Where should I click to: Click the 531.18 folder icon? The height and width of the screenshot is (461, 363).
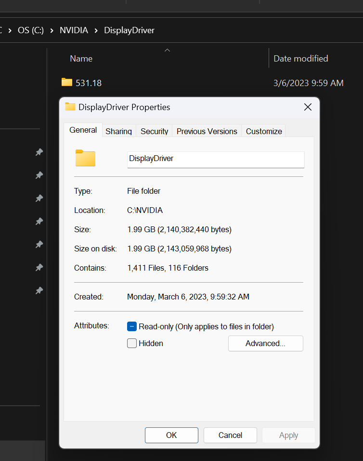tap(67, 83)
